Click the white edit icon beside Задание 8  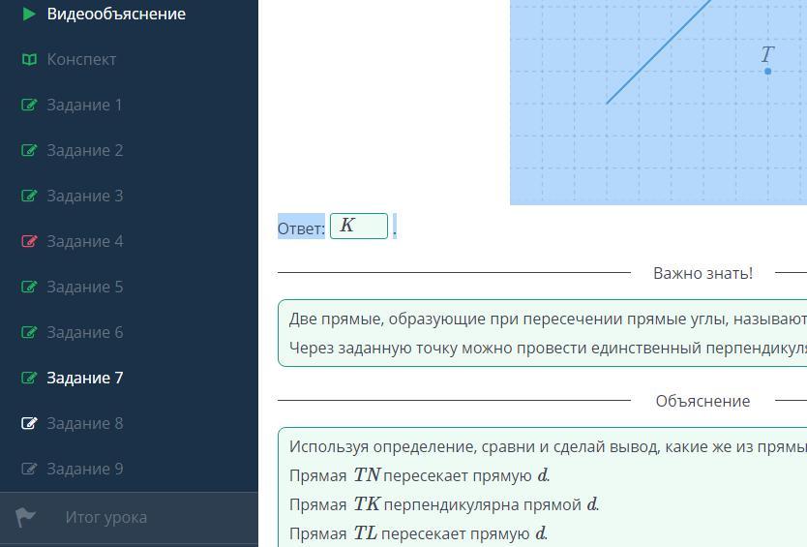pyautogui.click(x=29, y=423)
